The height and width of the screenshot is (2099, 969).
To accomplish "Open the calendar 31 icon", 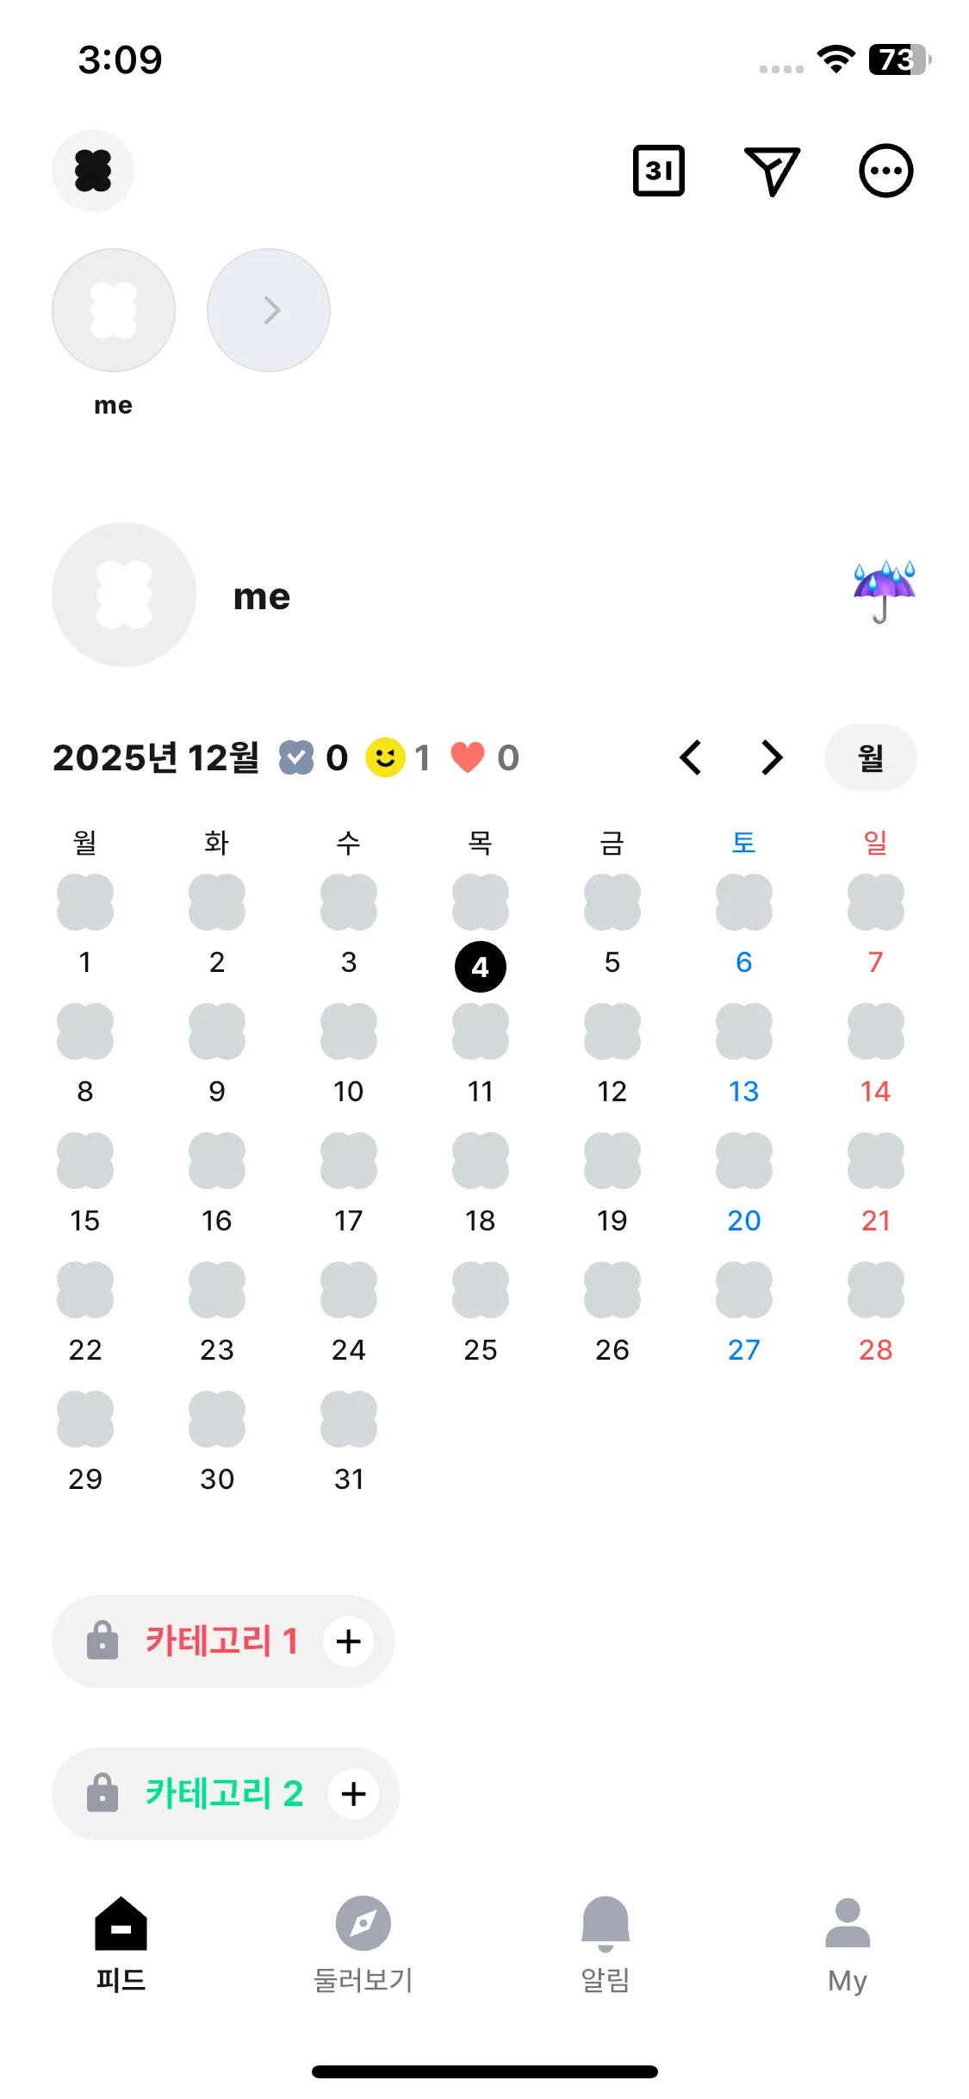I will [658, 171].
